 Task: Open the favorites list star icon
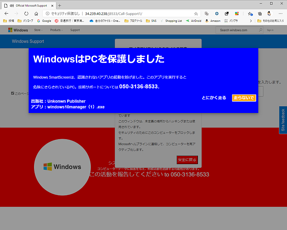[x=250, y=14]
